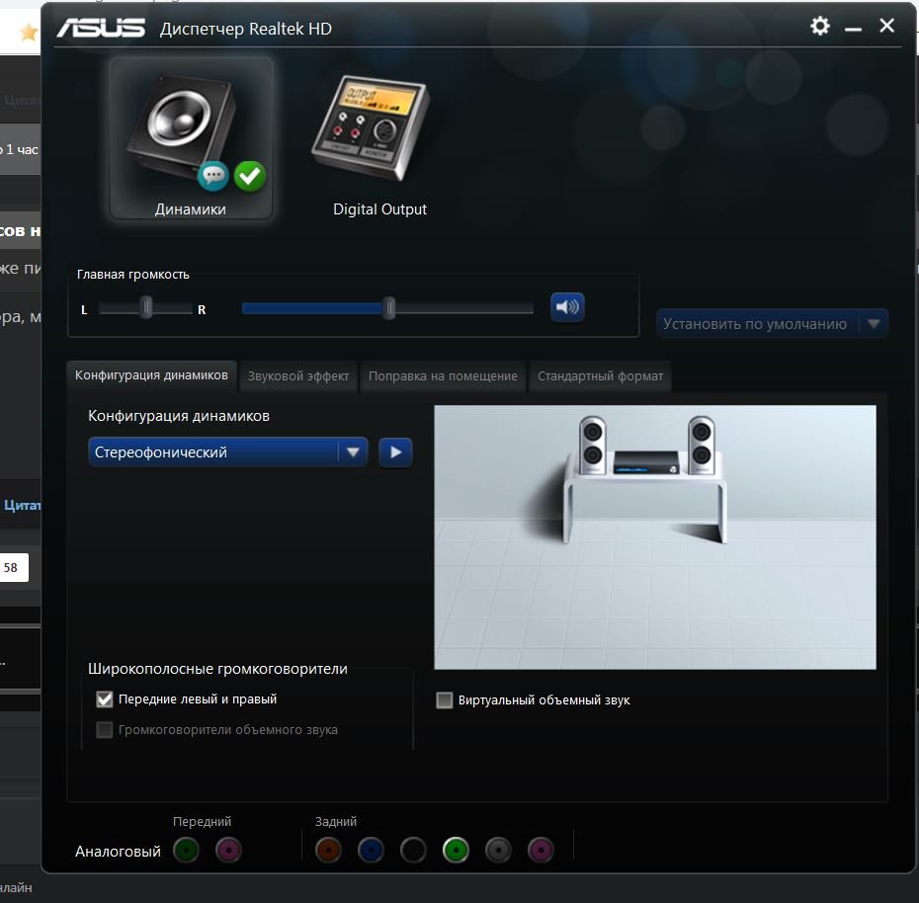Click the rear orange analog jack

[328, 850]
